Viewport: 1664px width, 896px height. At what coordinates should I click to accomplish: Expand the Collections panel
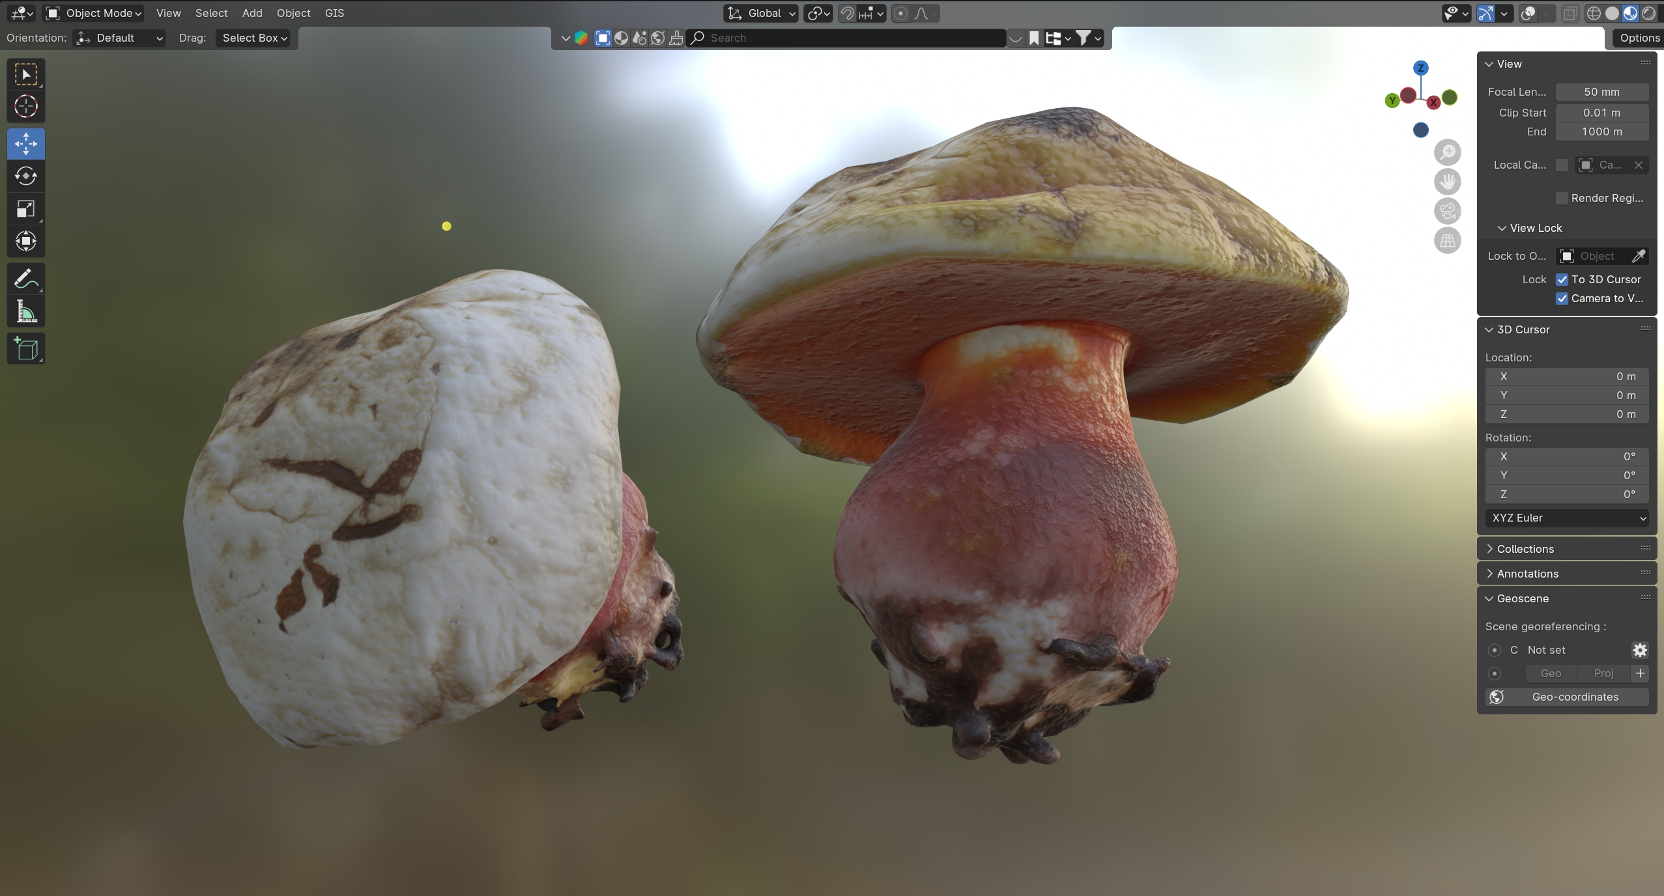1525,549
